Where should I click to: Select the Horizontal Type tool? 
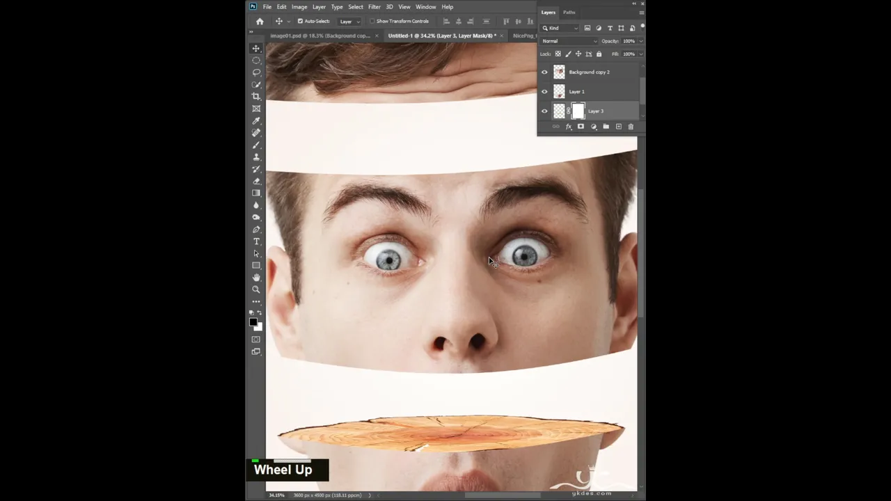(x=256, y=241)
